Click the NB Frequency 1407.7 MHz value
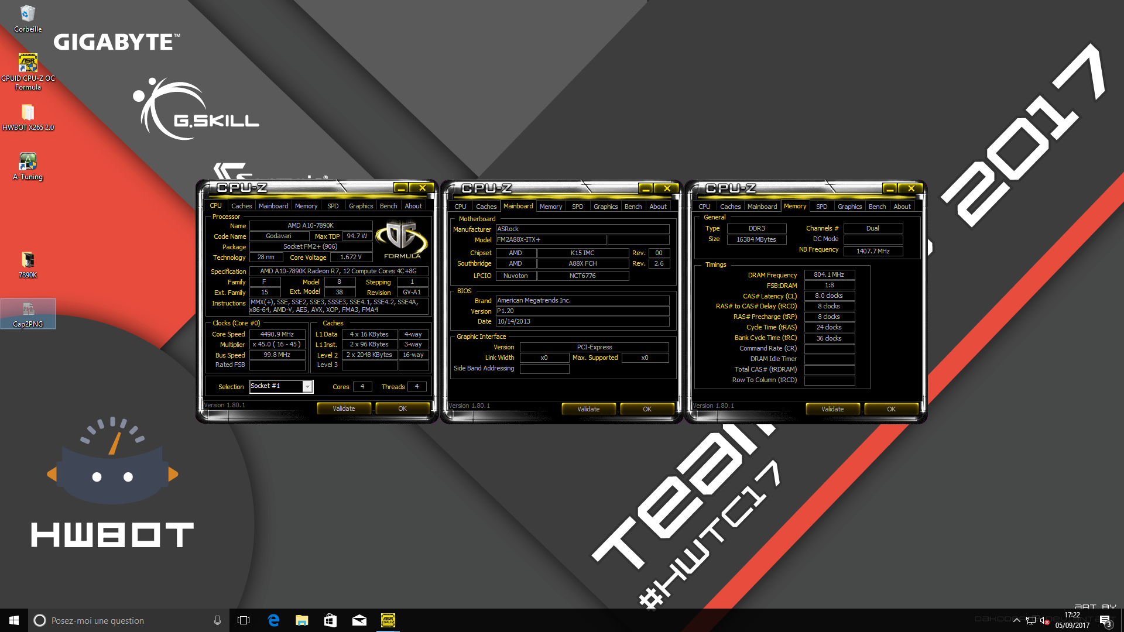 pos(873,251)
